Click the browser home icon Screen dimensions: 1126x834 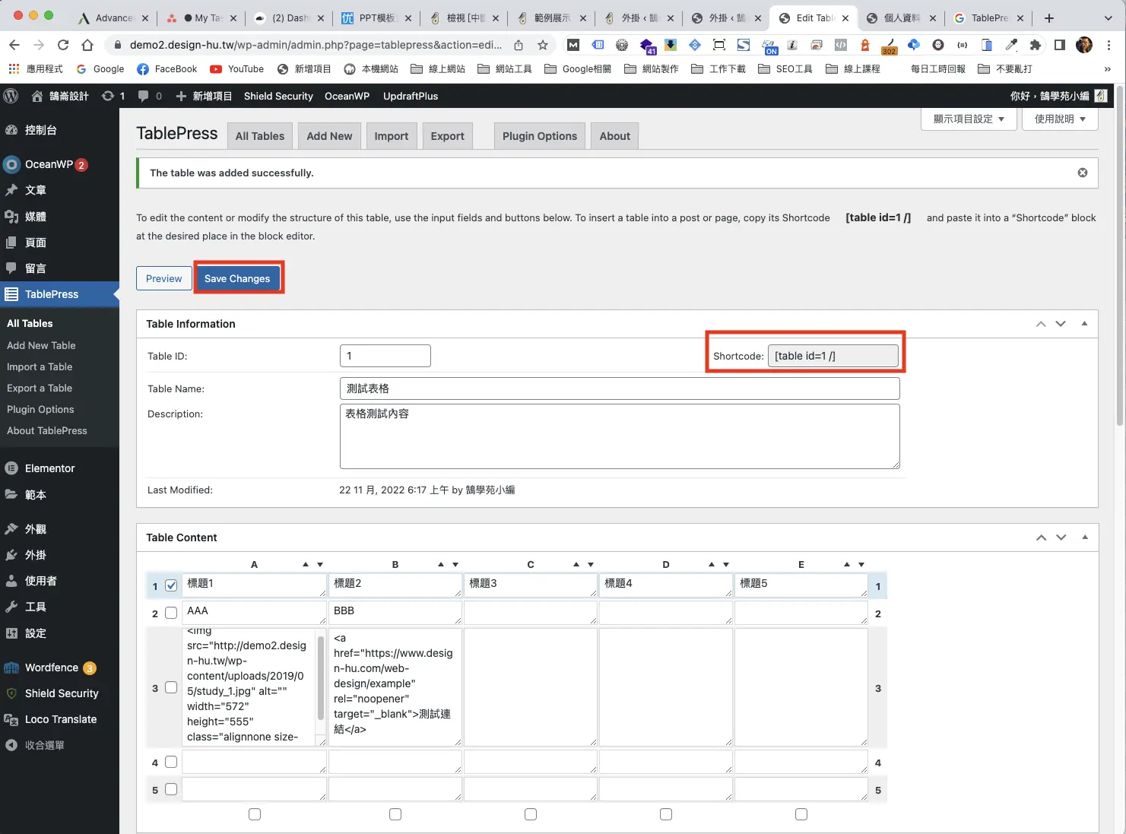(87, 45)
